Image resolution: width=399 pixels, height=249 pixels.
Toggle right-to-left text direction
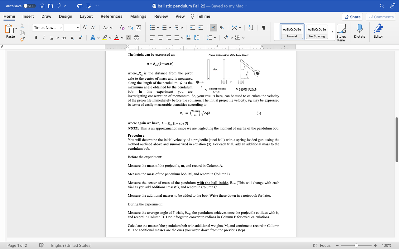pyautogui.click(x=222, y=28)
